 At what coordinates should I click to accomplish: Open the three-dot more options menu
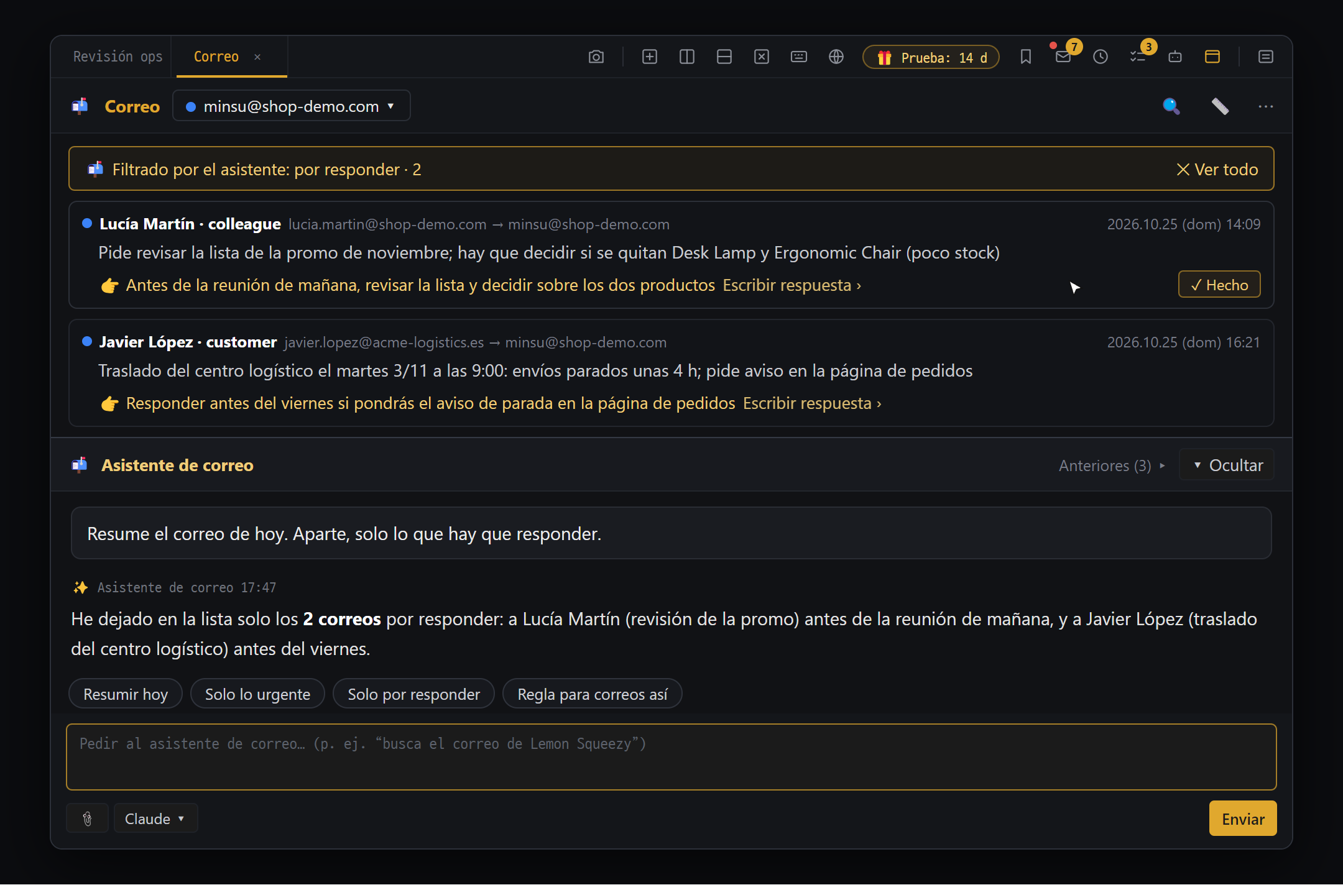(1265, 106)
